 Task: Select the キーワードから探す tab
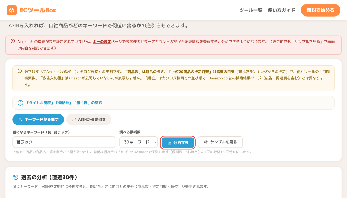click(x=38, y=119)
